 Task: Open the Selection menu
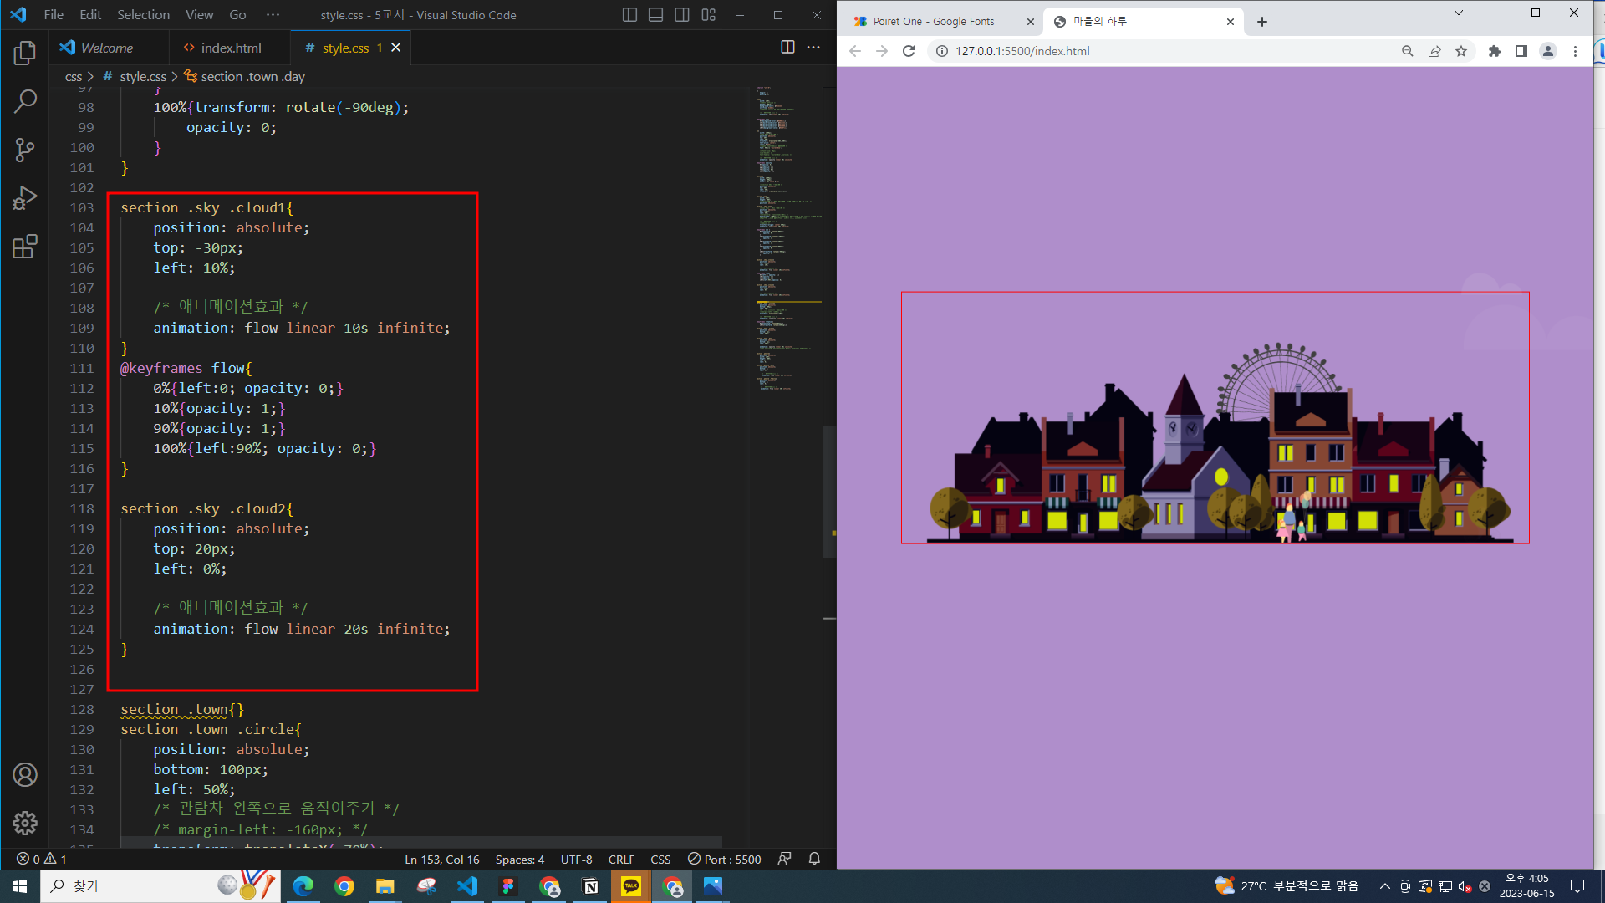pos(143,15)
